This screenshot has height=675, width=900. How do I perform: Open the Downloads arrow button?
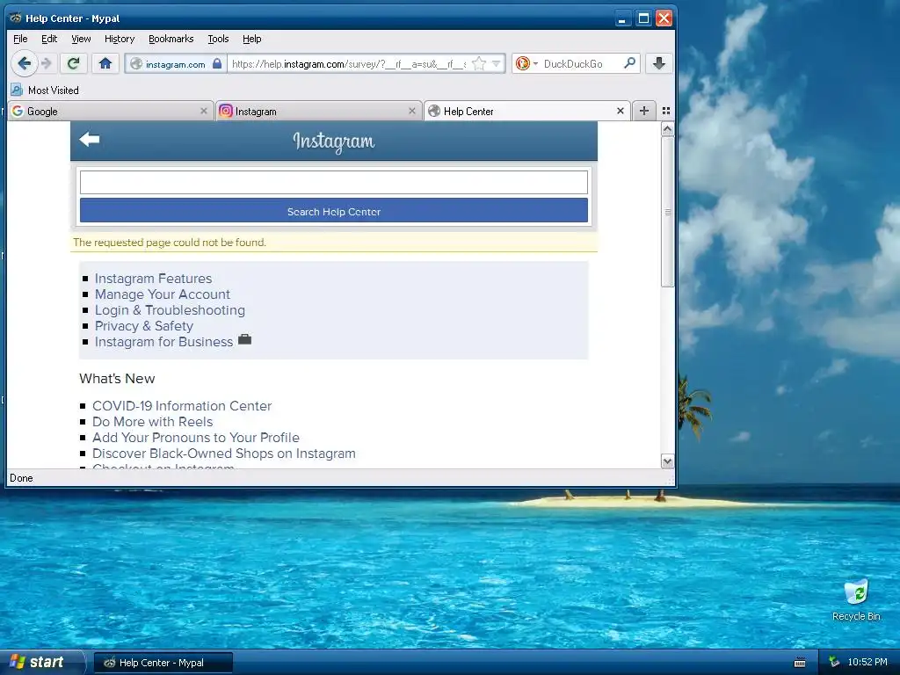click(x=659, y=63)
